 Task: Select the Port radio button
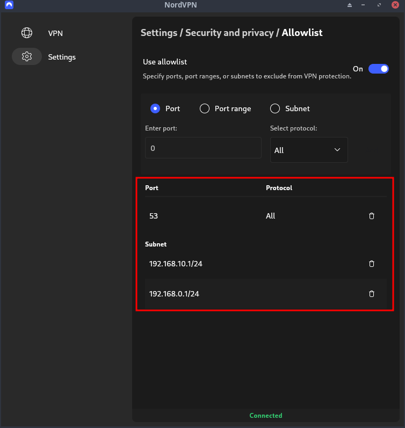155,108
